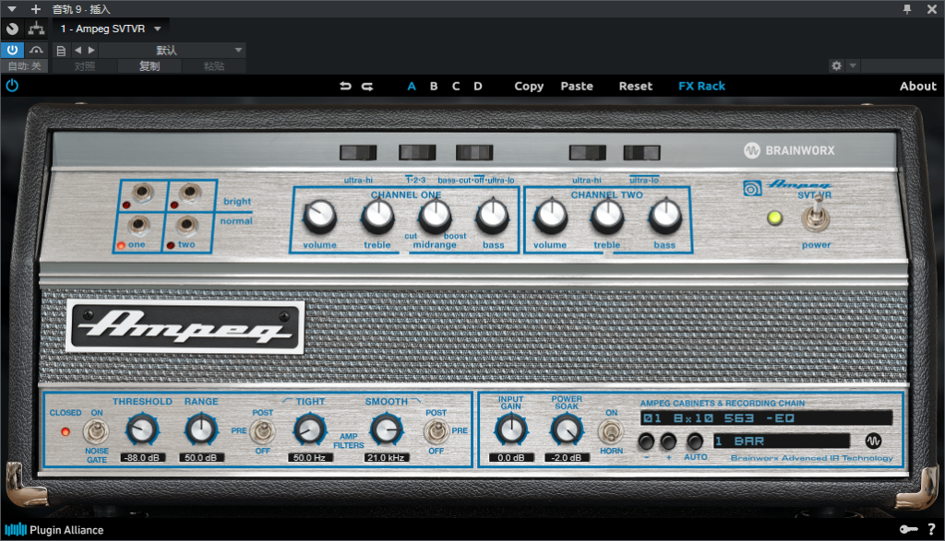Viewport: 945px width, 541px height.
Task: Toggle the HORN on switch
Action: pyautogui.click(x=611, y=432)
